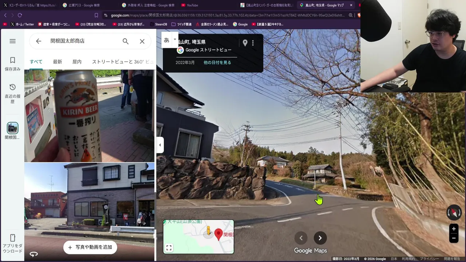Switch to 【嵐山町】ハンバーガーの自販機 tab
The width and height of the screenshot is (466, 262).
[x=267, y=5]
